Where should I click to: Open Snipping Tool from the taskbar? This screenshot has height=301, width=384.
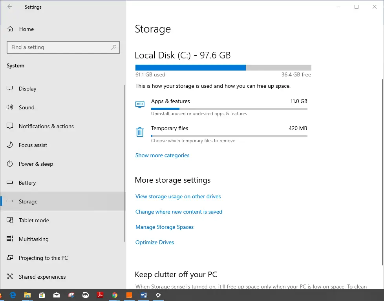(x=71, y=295)
